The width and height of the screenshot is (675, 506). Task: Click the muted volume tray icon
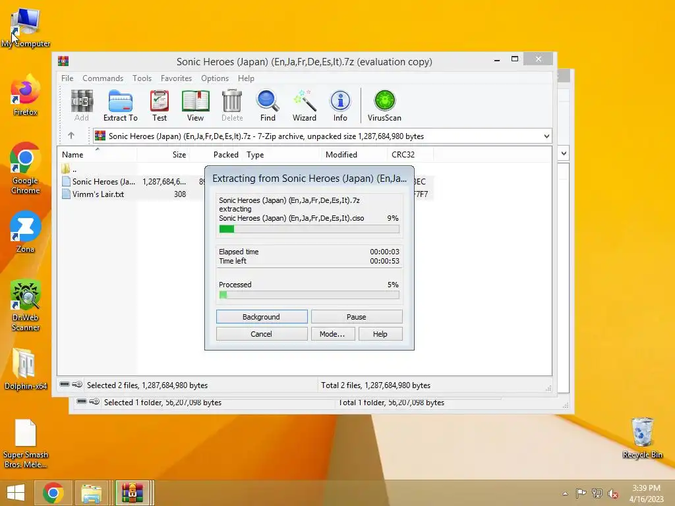click(612, 493)
